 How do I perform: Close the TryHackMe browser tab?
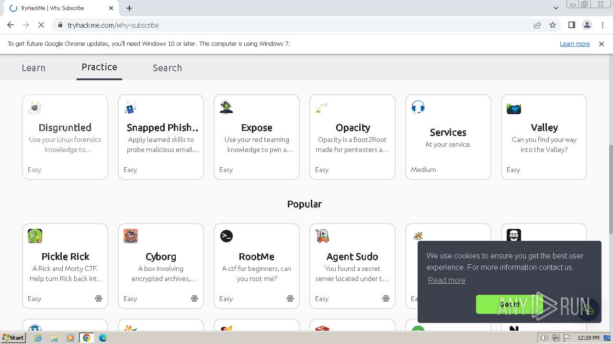[111, 8]
